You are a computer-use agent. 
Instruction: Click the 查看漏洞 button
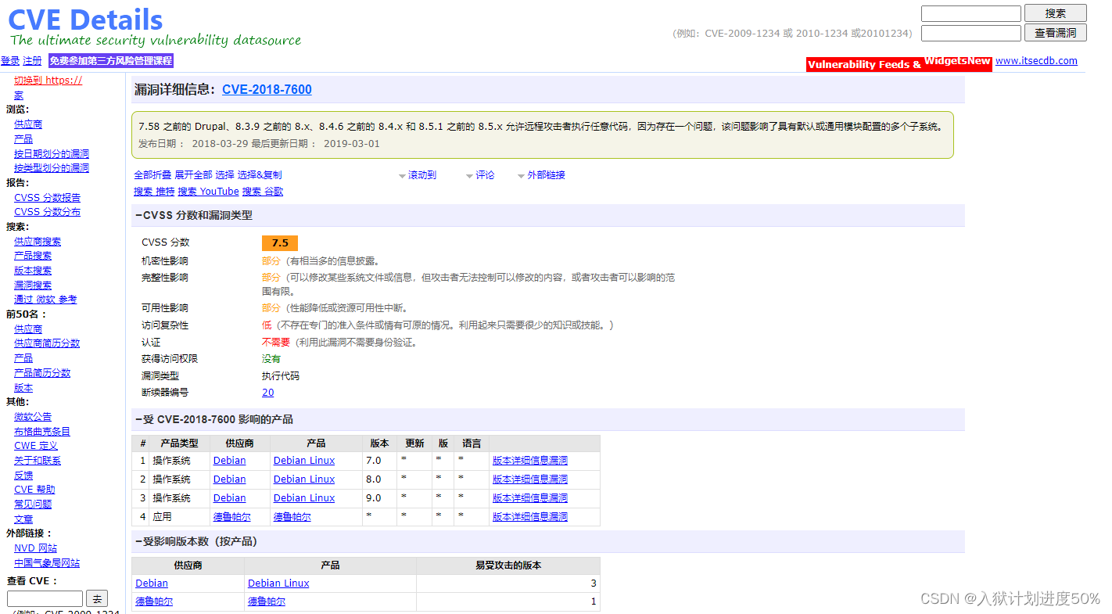(1055, 33)
